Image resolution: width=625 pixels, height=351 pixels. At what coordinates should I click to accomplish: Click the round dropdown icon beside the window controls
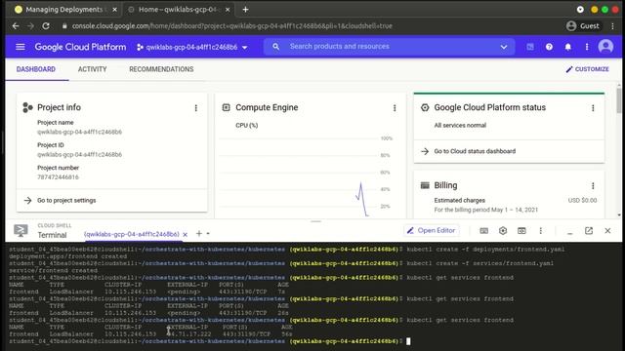[580, 9]
